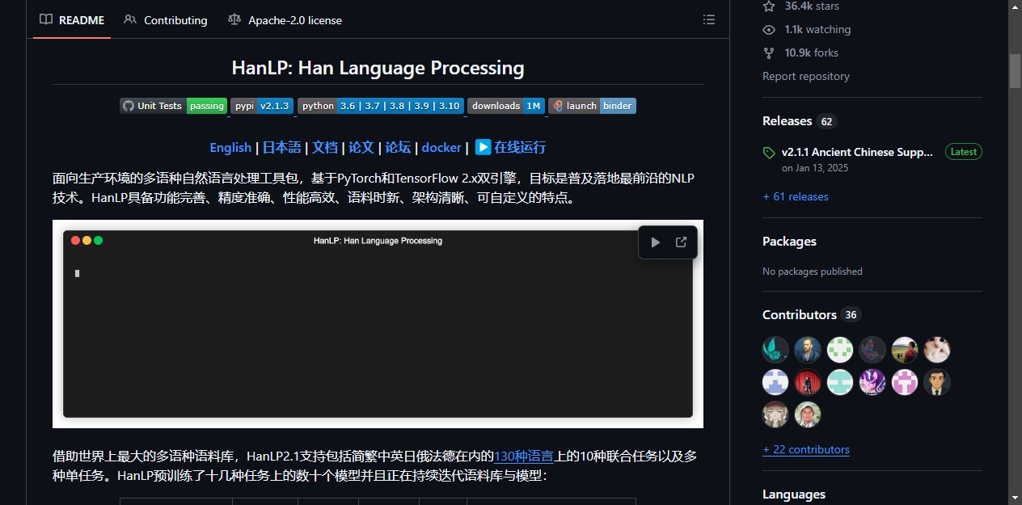Image resolution: width=1022 pixels, height=505 pixels.
Task: Open the README outline list icon
Action: tap(709, 19)
